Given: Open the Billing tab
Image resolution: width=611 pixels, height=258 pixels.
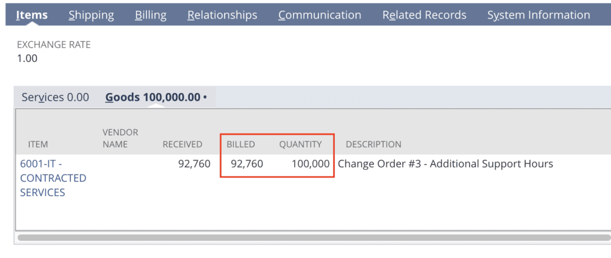Looking at the screenshot, I should pyautogui.click(x=151, y=15).
